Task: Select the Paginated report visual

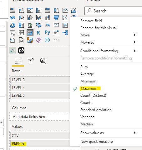Action: (21, 40)
